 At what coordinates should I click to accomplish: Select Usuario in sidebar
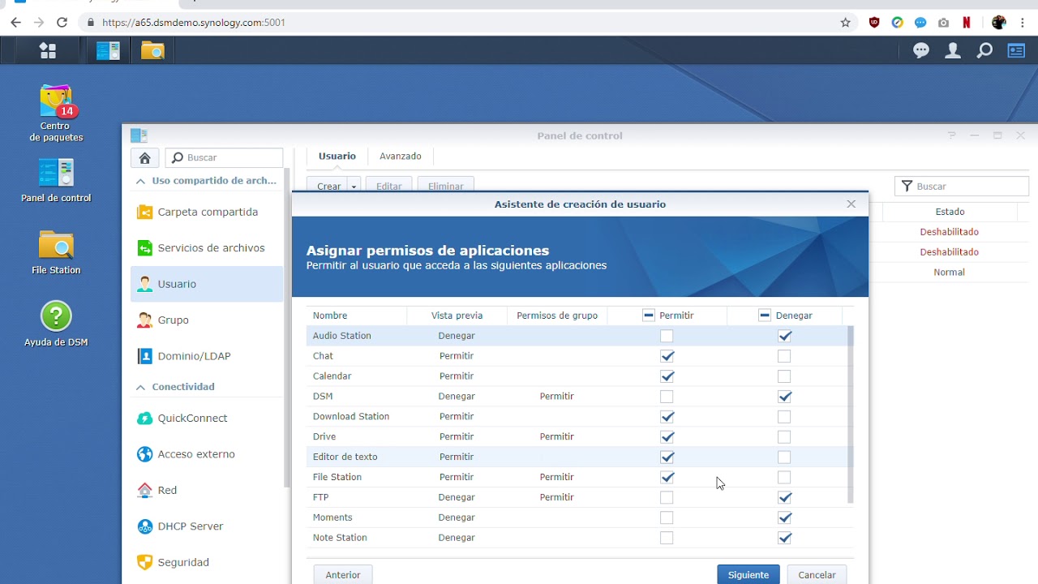click(x=207, y=284)
